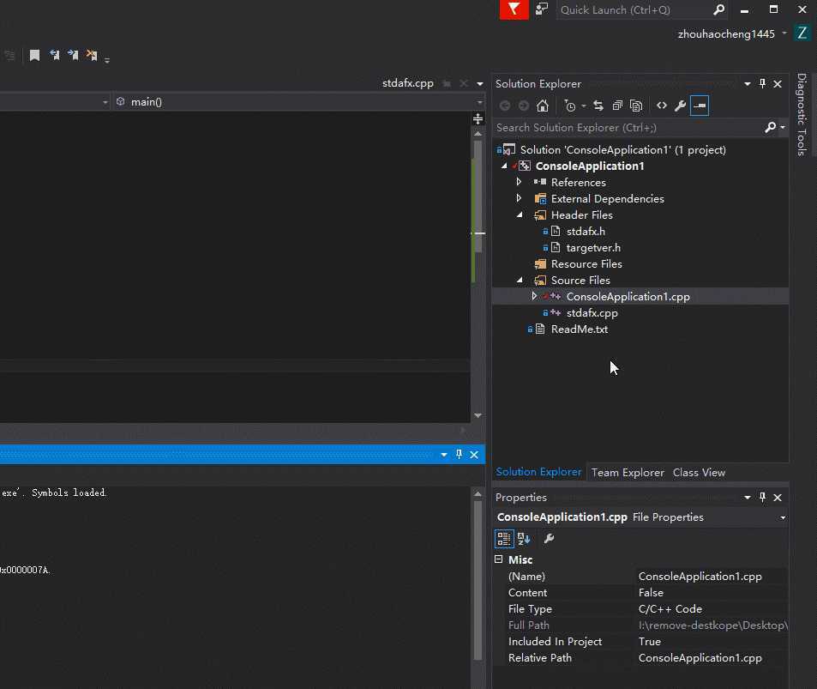Toggle Preview Selected Items in Solution Explorer
The width and height of the screenshot is (817, 689).
pyautogui.click(x=700, y=106)
